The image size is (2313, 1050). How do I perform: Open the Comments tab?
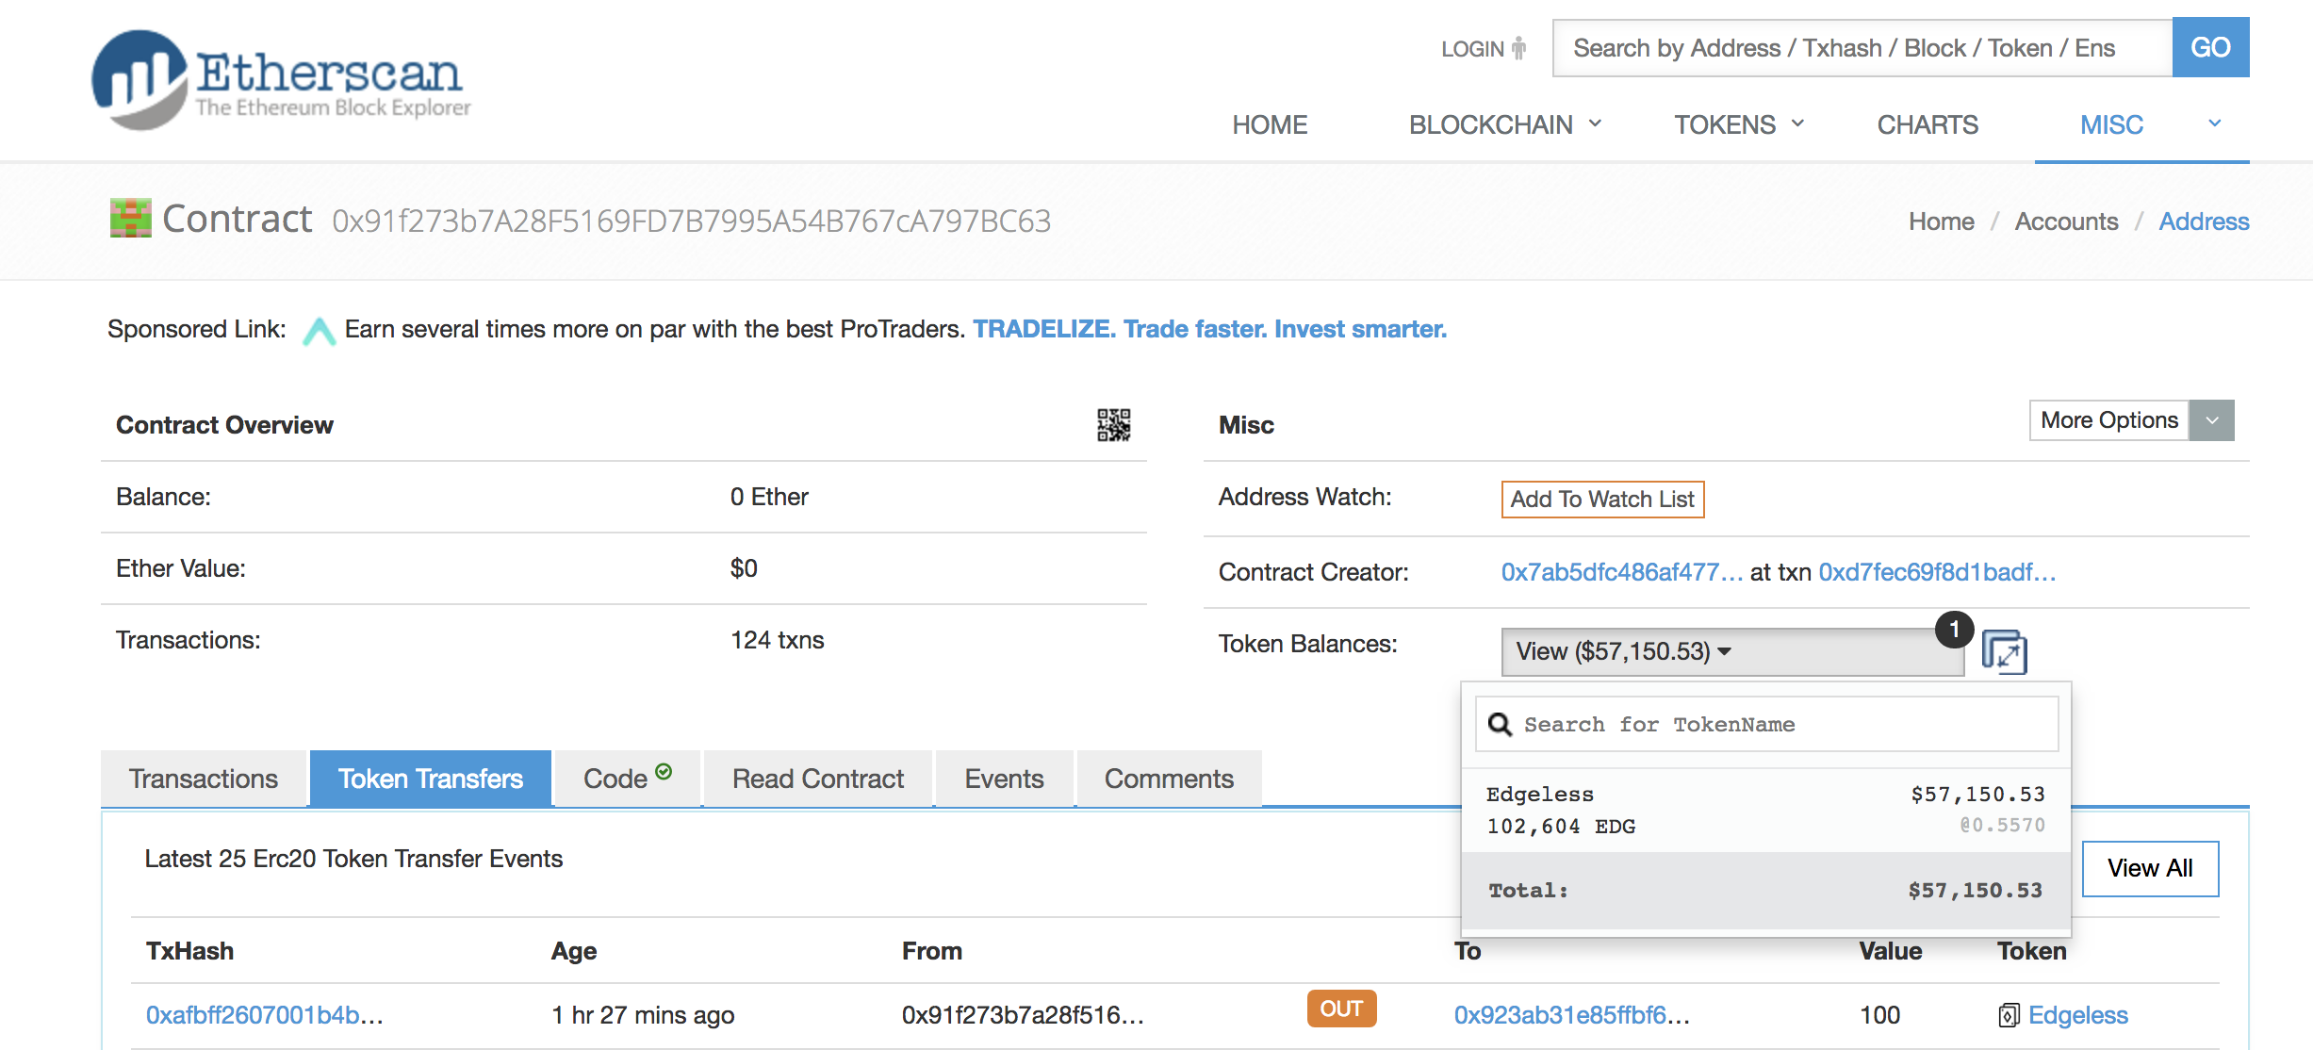point(1169,779)
